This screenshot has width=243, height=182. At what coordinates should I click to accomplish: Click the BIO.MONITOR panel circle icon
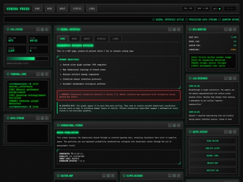190,29
